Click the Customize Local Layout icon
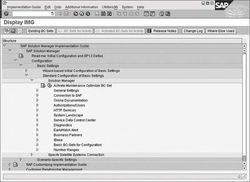The height and width of the screenshot is (182, 250). click(x=168, y=14)
